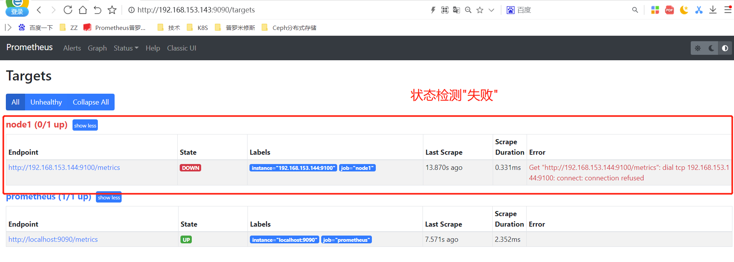Click the browser back arrow
This screenshot has height=262, width=734.
(x=39, y=10)
